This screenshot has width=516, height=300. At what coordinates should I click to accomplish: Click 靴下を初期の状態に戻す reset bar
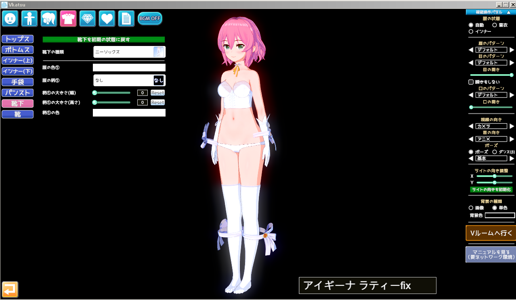pos(104,40)
